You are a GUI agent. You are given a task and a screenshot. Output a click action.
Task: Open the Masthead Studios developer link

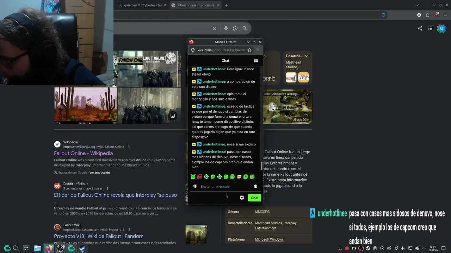click(x=268, y=223)
